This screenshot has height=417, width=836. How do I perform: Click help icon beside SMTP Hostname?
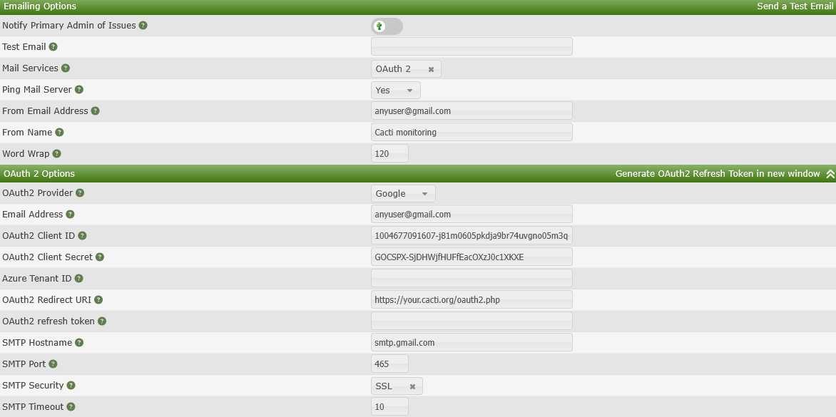(79, 342)
